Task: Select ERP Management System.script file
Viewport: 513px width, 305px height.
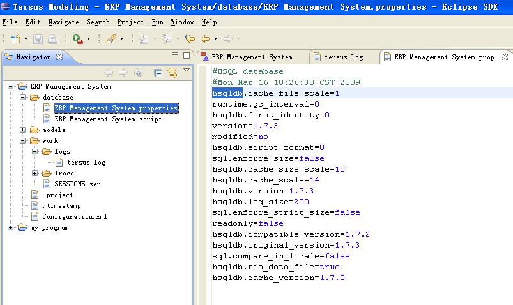Action: click(108, 119)
